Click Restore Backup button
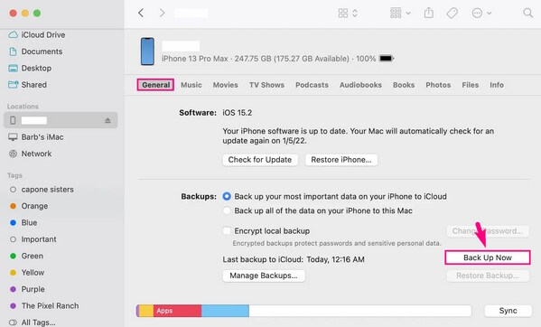The width and height of the screenshot is (541, 327). pyautogui.click(x=488, y=276)
